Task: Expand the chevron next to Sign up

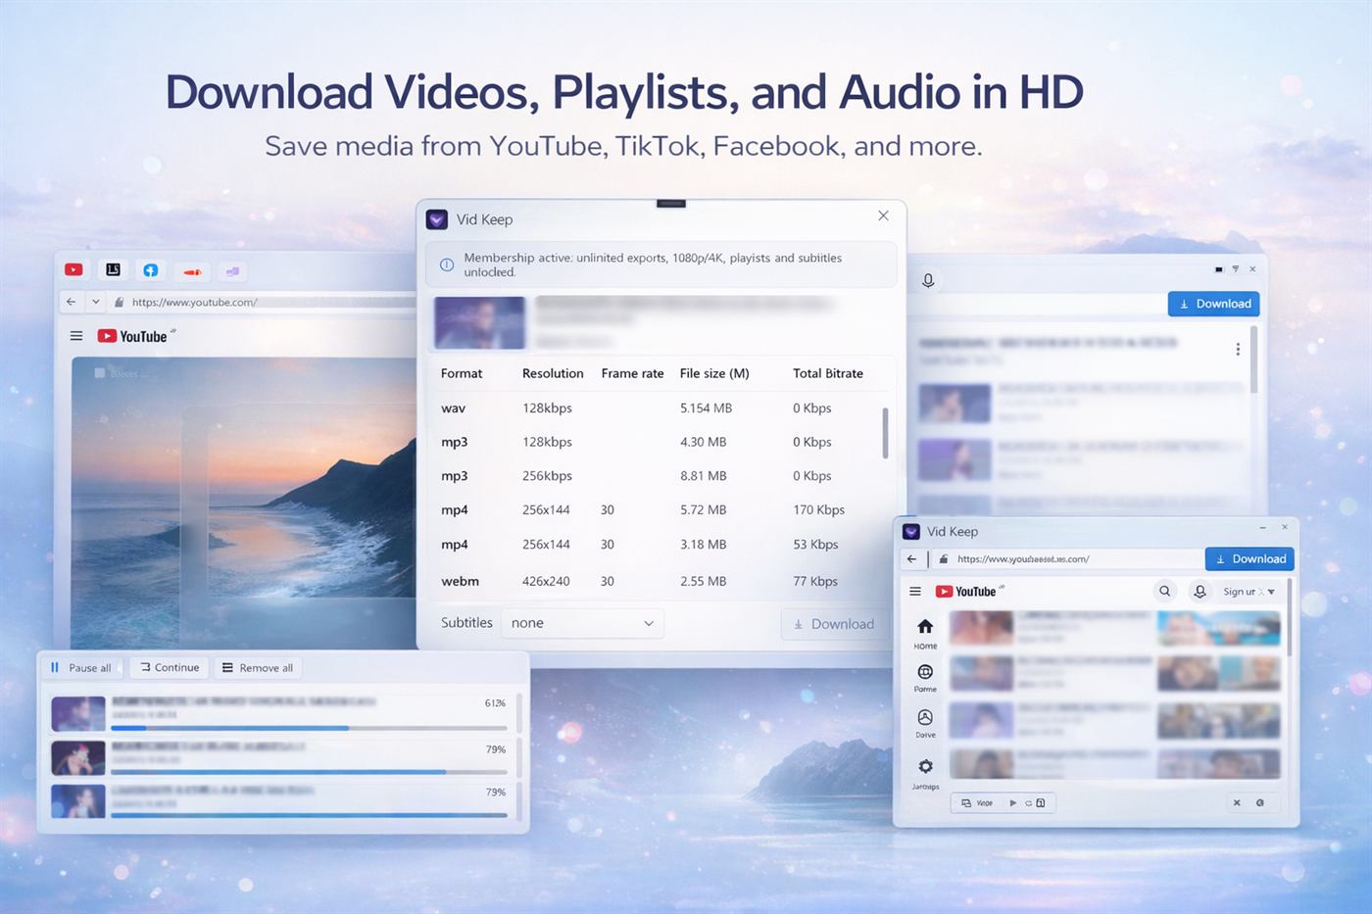Action: 1269,591
